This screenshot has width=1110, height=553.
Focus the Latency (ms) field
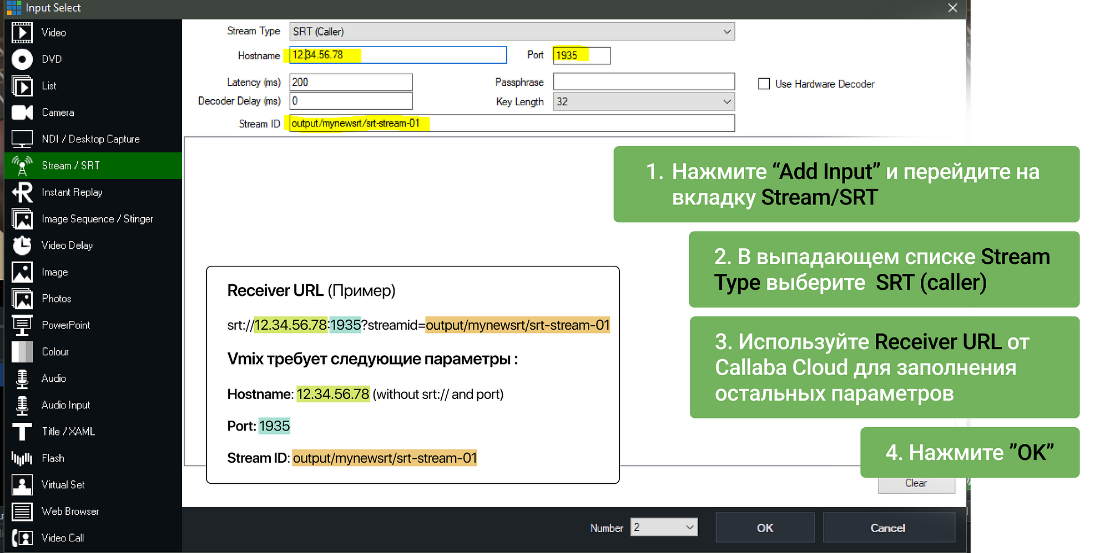pyautogui.click(x=351, y=82)
